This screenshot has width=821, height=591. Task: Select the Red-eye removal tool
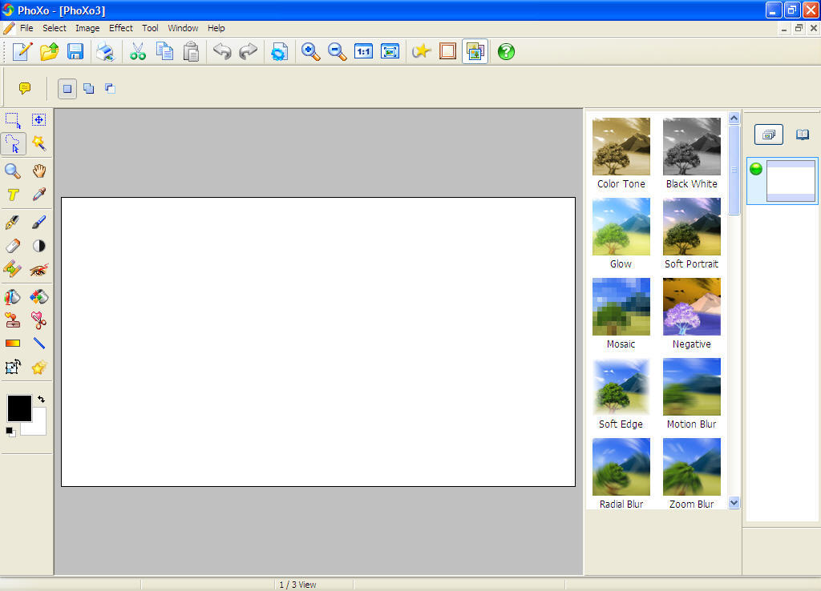pos(38,269)
